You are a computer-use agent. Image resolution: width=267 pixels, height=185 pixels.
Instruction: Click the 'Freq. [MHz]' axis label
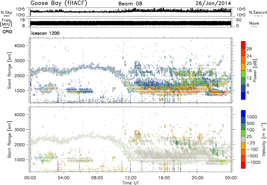coord(6,23)
